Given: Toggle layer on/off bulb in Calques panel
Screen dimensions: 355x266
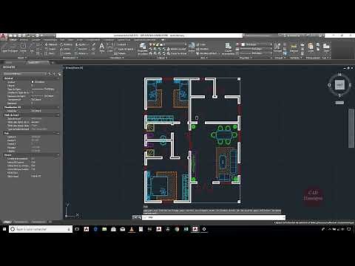Looking at the screenshot, I should tap(150, 44).
